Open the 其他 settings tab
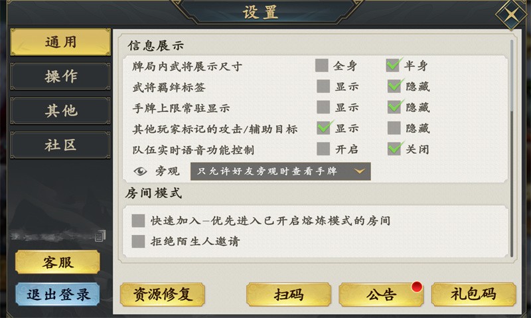The image size is (531, 318). pyautogui.click(x=60, y=111)
